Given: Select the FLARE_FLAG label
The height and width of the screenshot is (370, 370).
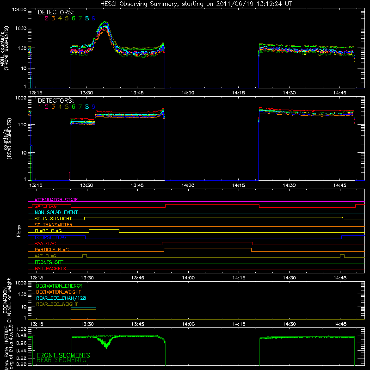Looking at the screenshot, I should click(48, 231).
